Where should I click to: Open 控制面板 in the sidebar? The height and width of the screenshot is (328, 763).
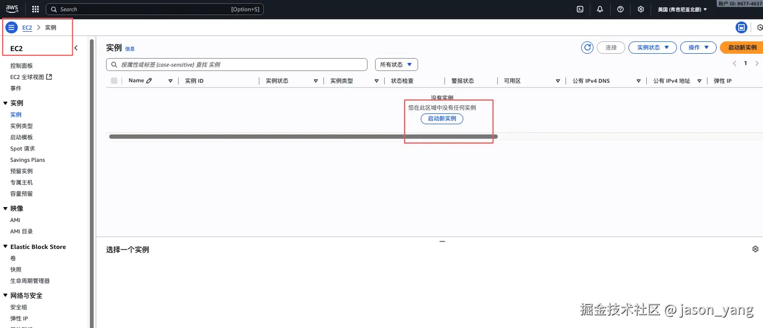(22, 66)
